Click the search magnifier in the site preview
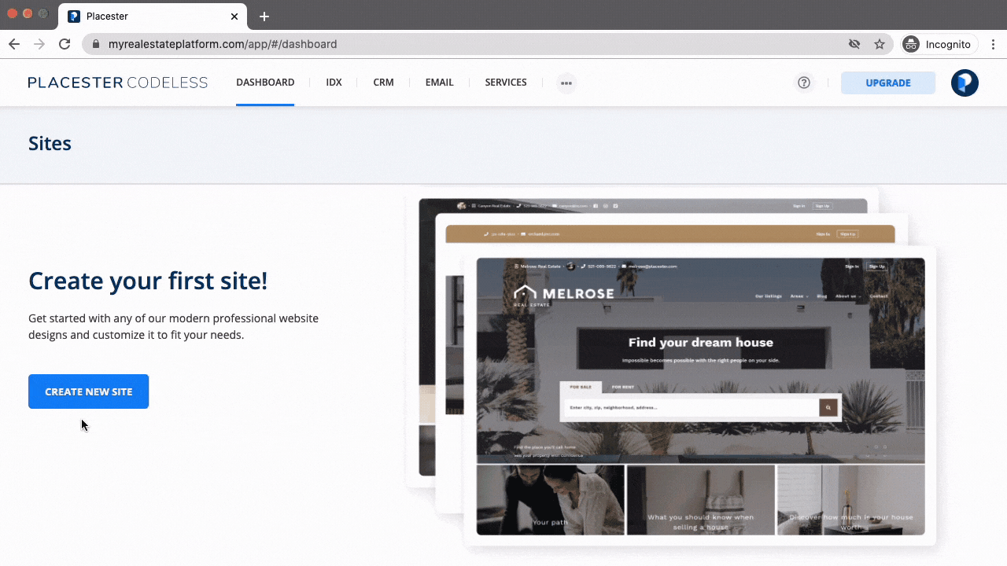Image resolution: width=1007 pixels, height=566 pixels. pos(828,407)
